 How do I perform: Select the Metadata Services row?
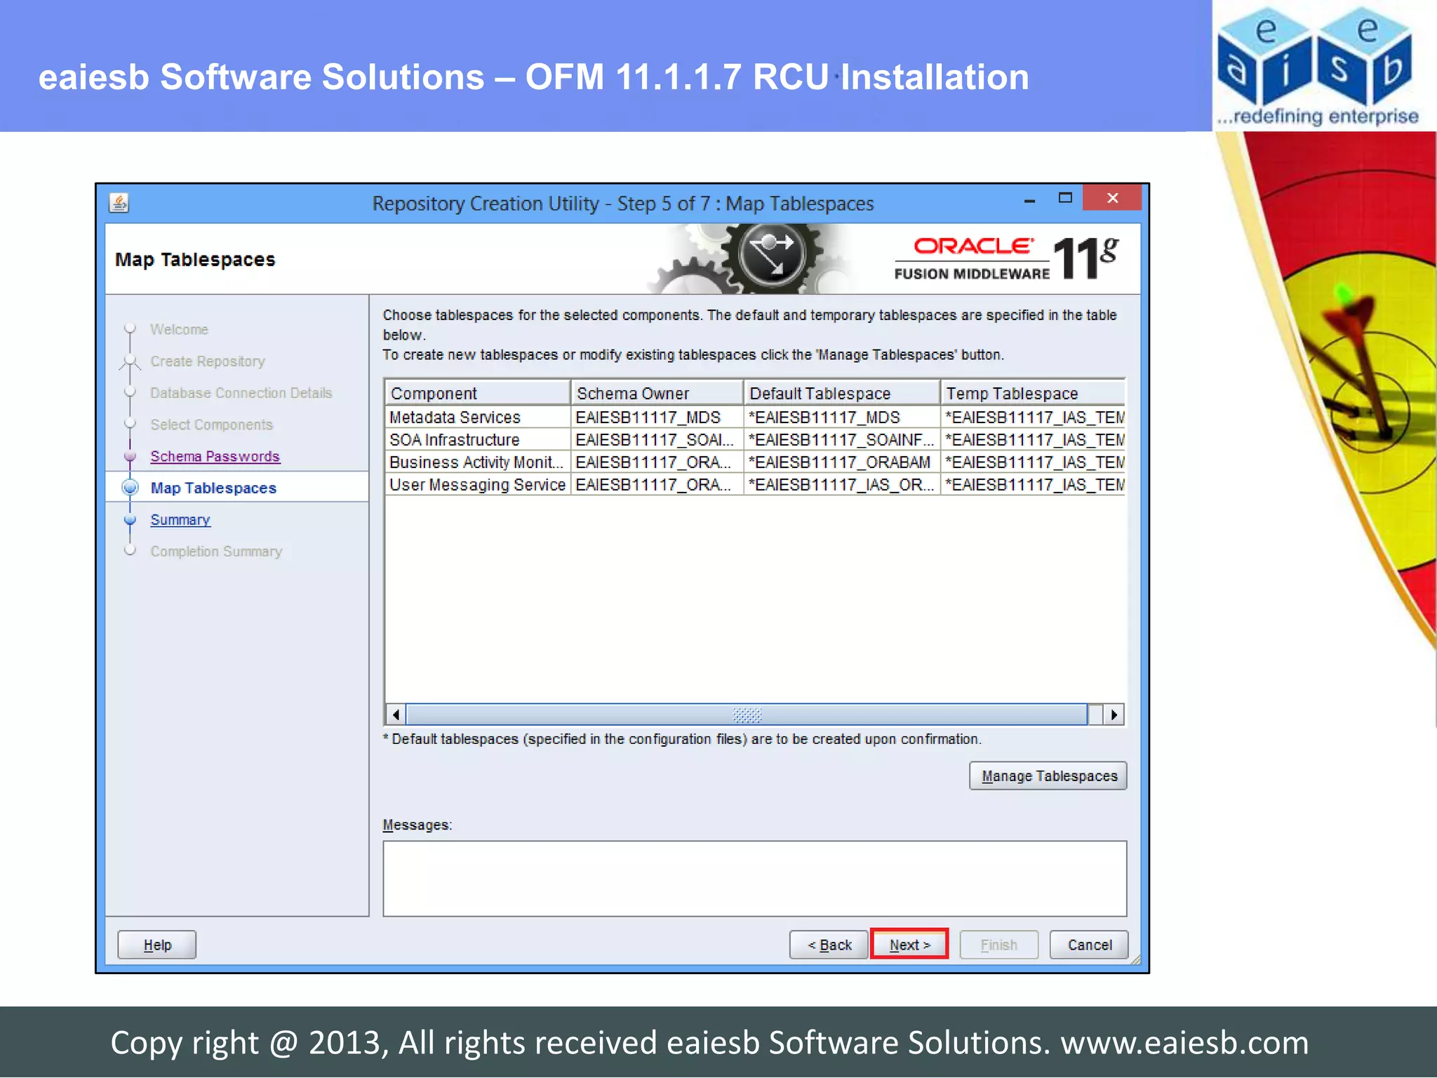tap(755, 418)
